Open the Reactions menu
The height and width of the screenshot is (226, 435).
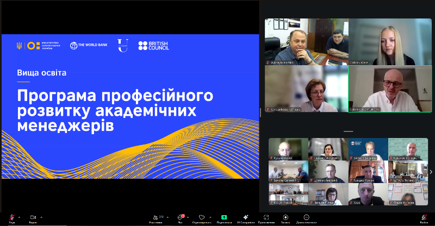click(201, 218)
